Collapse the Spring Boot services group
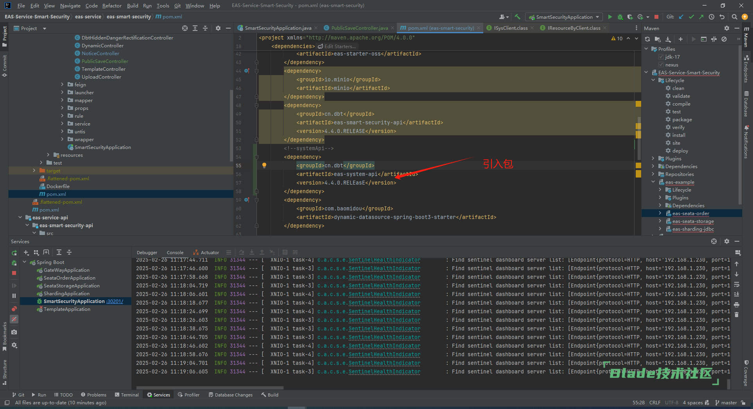The image size is (753, 409). point(25,262)
